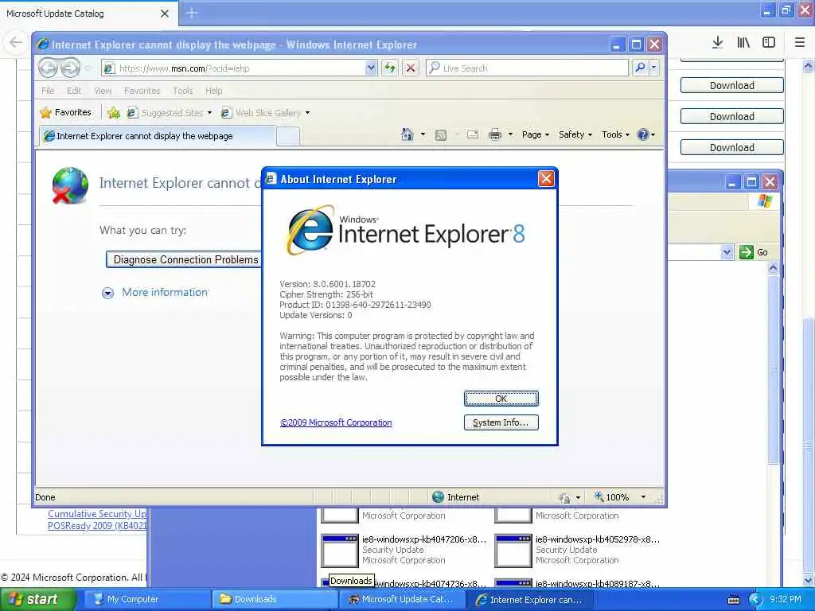
Task: Click the Home icon in command bar
Action: pos(407,134)
